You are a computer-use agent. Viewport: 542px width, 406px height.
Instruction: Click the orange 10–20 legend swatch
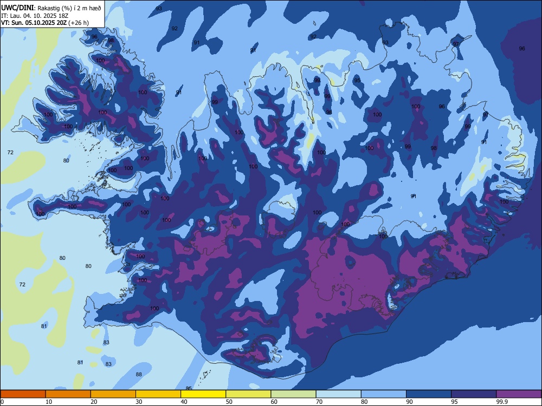68,394
